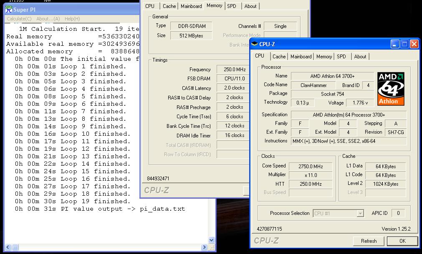Click the APIC ID value 0
422x254 pixels.
click(398, 213)
